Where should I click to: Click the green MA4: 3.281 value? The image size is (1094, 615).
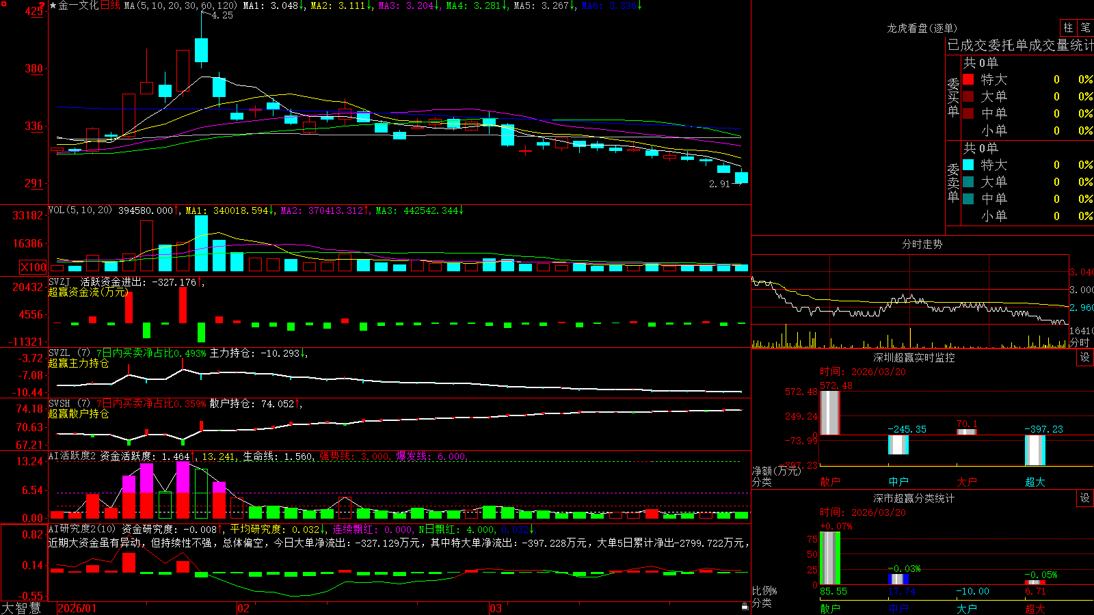tap(477, 5)
